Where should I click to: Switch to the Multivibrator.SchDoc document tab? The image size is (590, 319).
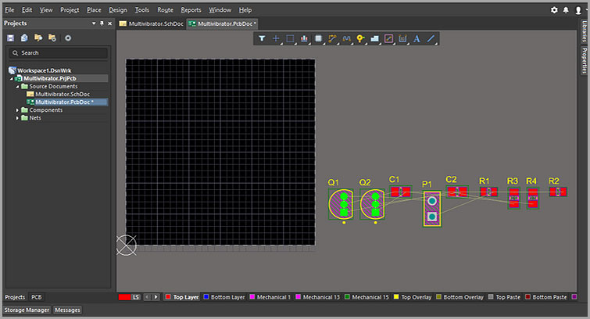pyautogui.click(x=152, y=23)
